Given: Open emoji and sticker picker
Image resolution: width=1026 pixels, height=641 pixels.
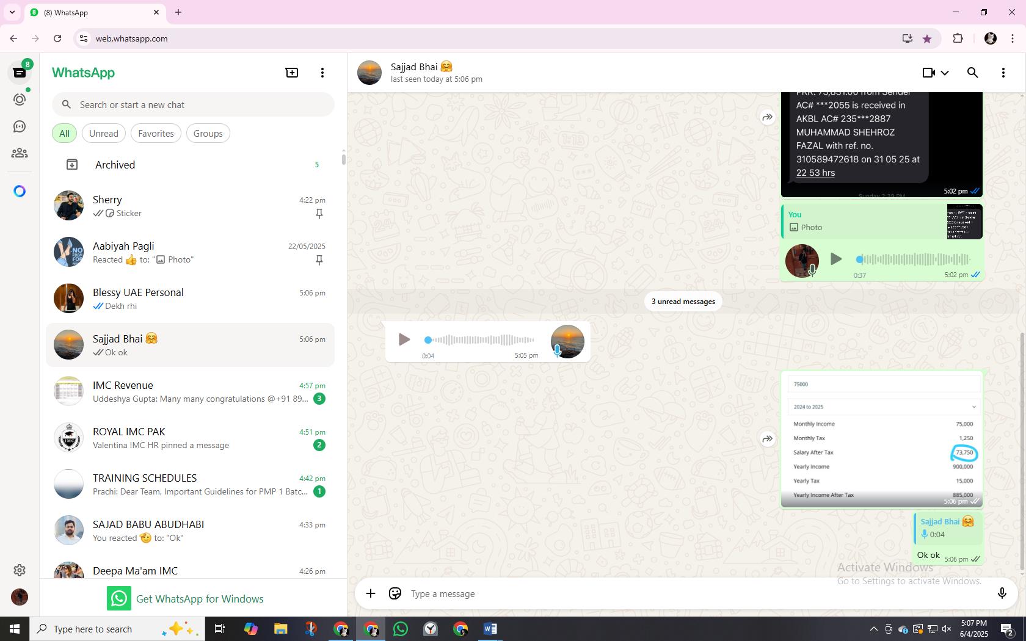Looking at the screenshot, I should click(x=395, y=593).
